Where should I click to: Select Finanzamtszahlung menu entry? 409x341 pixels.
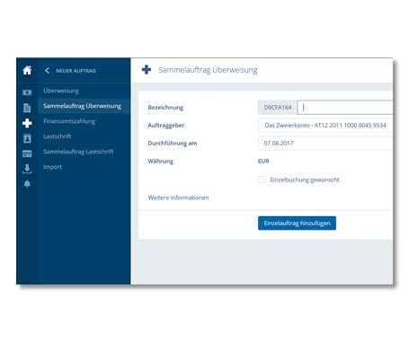point(84,121)
